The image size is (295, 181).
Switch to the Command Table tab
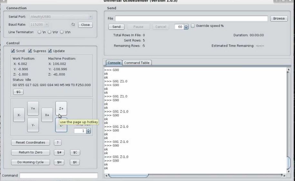(137, 63)
